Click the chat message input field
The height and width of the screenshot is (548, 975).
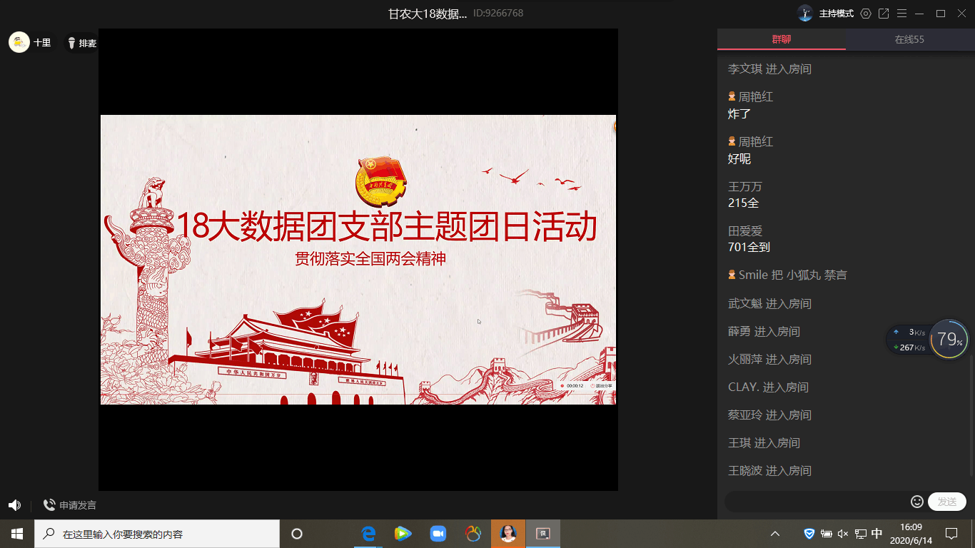click(814, 502)
